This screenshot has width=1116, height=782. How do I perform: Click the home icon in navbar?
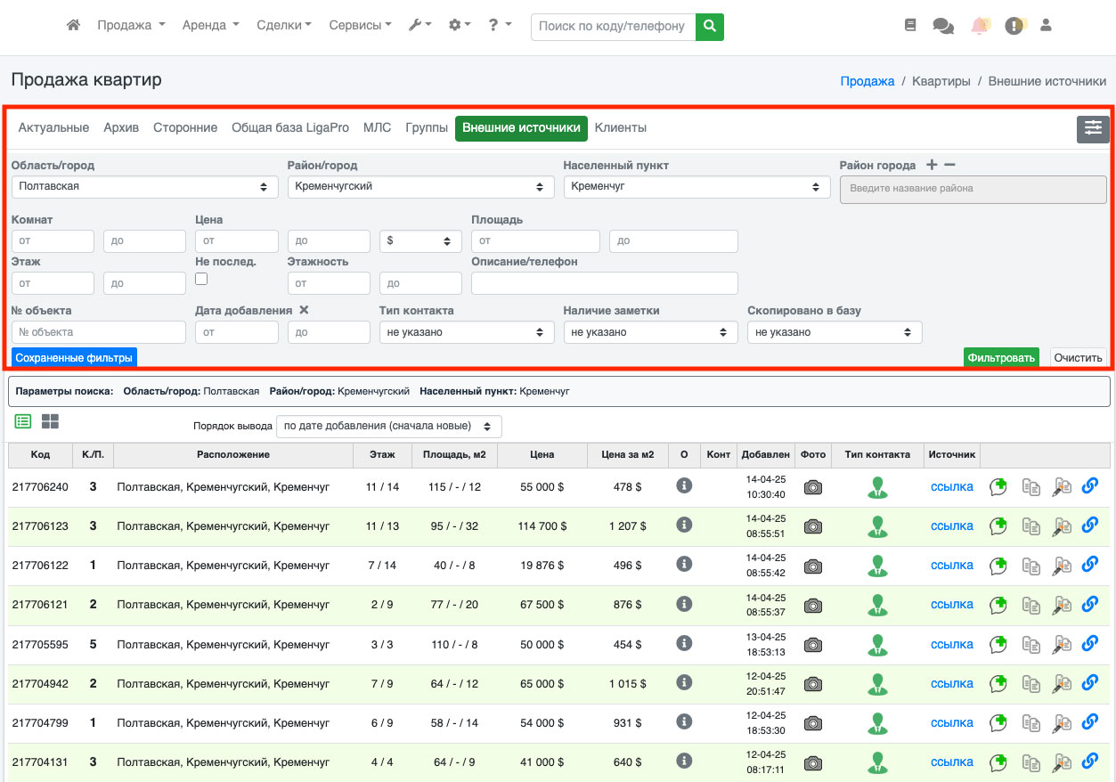pyautogui.click(x=74, y=26)
